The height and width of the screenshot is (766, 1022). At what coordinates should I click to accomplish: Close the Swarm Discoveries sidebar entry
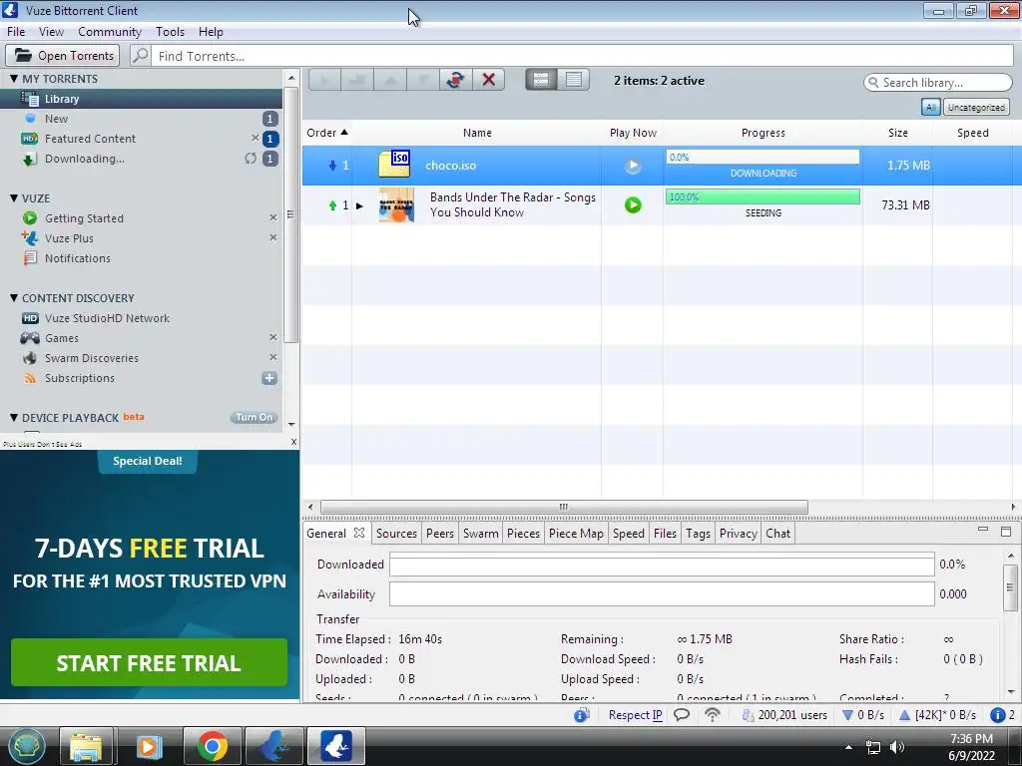point(273,358)
